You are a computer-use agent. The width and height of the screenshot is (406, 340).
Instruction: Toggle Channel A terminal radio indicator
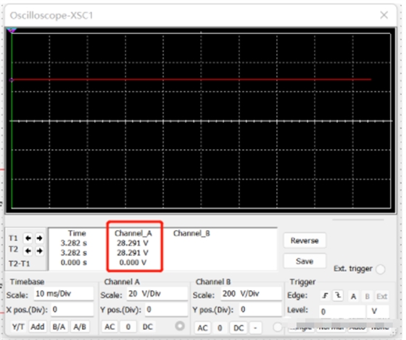point(180,326)
